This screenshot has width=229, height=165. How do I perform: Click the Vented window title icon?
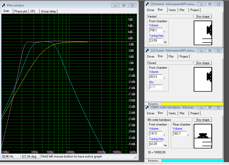tap(147, 4)
